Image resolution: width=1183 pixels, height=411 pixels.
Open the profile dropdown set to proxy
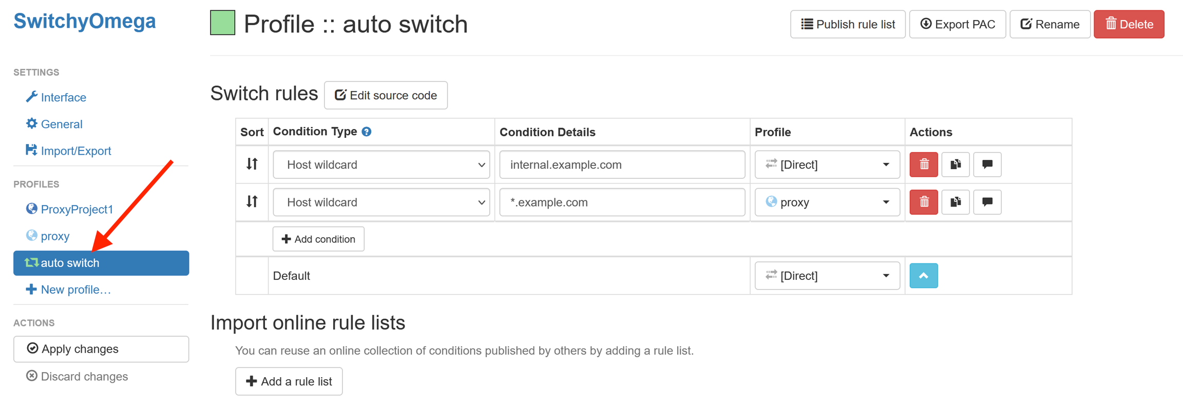pyautogui.click(x=827, y=202)
